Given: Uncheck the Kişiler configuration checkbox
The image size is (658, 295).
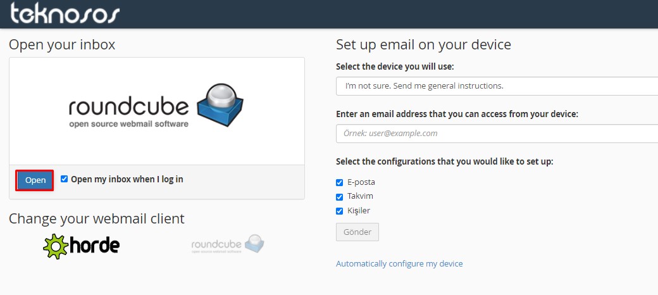Looking at the screenshot, I should (340, 211).
